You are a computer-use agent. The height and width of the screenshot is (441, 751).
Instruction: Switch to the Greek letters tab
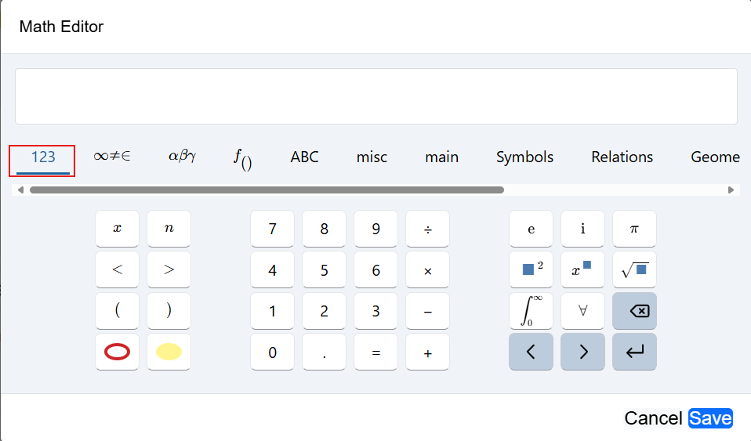coord(182,157)
